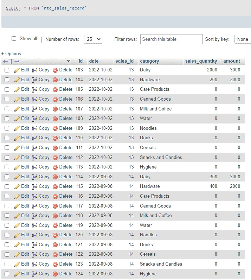Screen dimensions: 251x280
Task: Check the row 124 Hygiene checkbox
Action: tap(7, 274)
